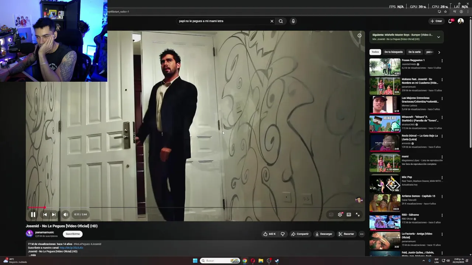Image resolution: width=472 pixels, height=265 pixels.
Task: Open Opera from the taskbar
Action: 253,261
